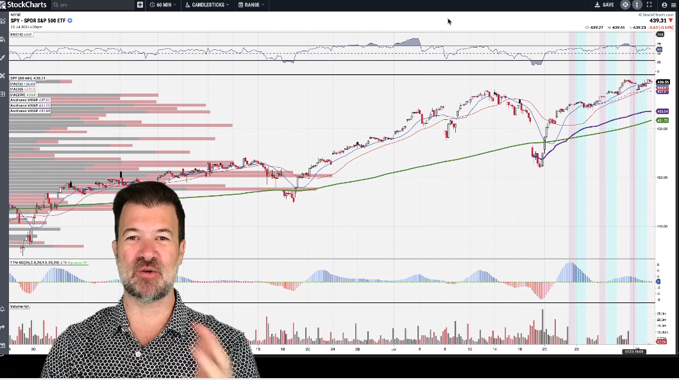Click the black 439.55 price axis tag

pyautogui.click(x=662, y=82)
